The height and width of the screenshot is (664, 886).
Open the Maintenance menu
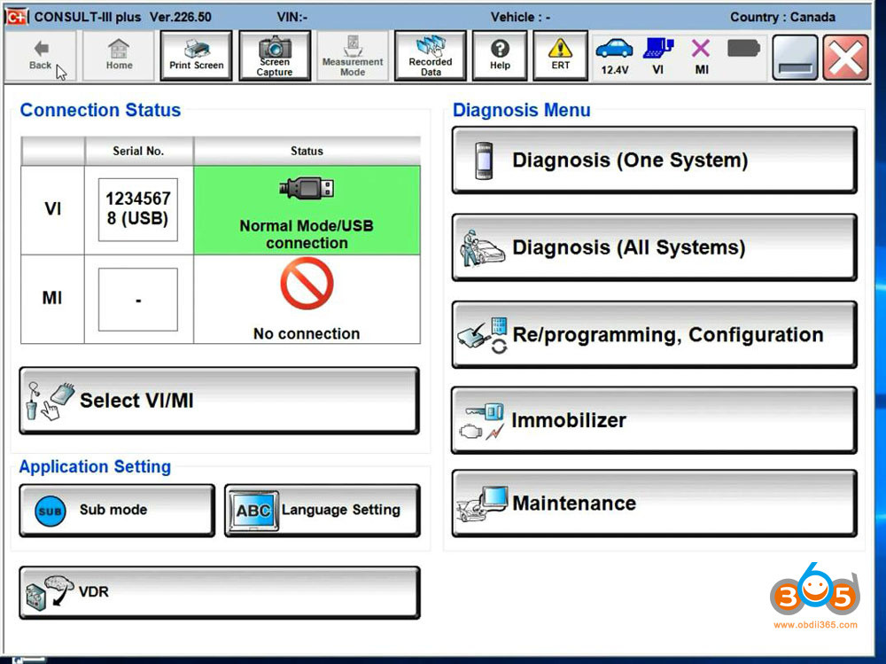654,504
